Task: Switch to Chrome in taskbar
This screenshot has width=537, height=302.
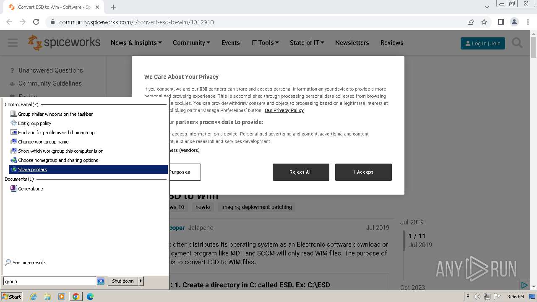Action: pyautogui.click(x=76, y=297)
